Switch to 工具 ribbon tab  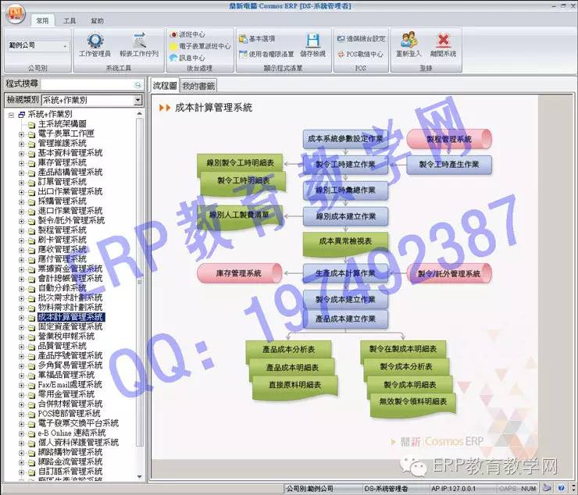[x=70, y=21]
